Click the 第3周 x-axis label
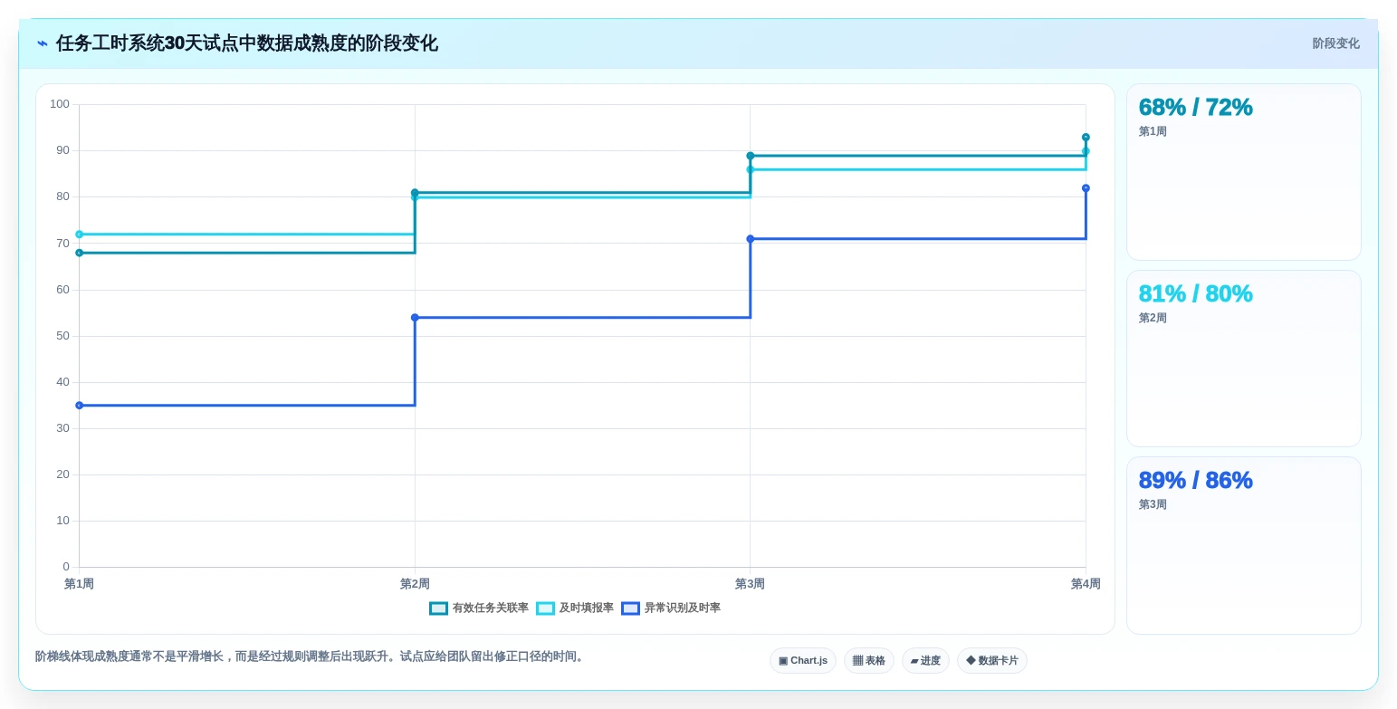The image size is (1397, 709). [x=750, y=584]
